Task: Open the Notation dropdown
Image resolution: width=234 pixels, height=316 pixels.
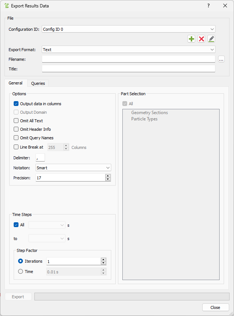Action: tap(73, 168)
